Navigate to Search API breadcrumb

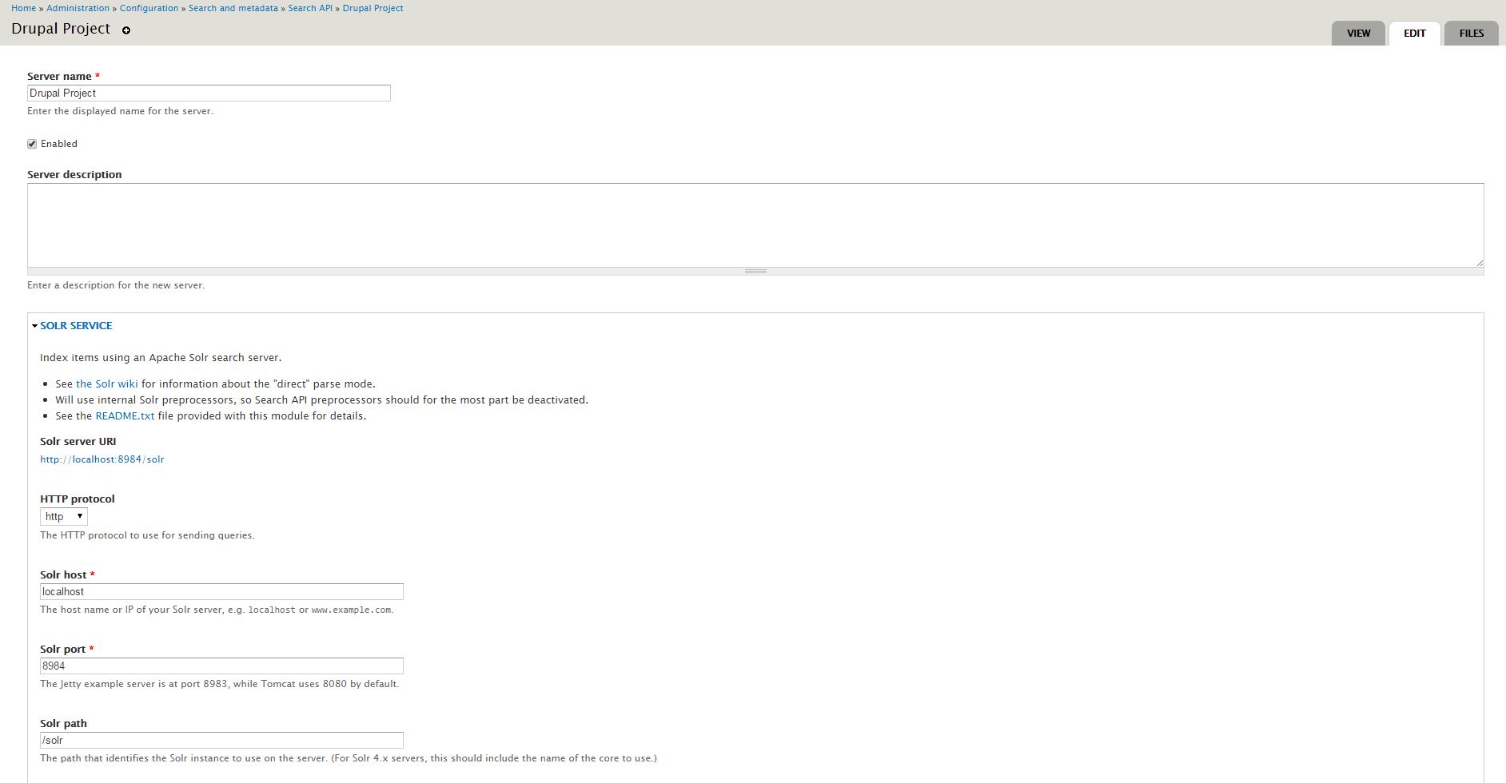pos(310,8)
